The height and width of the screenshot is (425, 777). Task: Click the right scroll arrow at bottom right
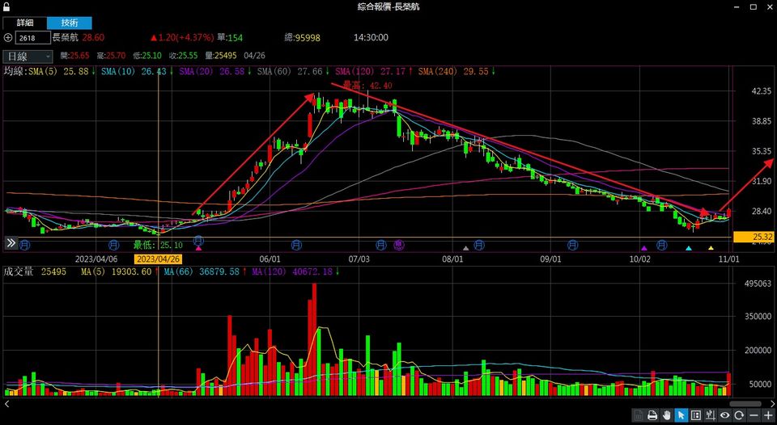tap(772, 403)
